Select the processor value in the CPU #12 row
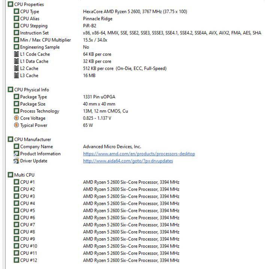 pyautogui.click(x=131, y=260)
